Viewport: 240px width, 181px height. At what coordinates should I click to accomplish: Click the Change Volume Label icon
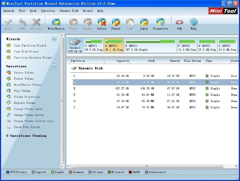pos(8,109)
